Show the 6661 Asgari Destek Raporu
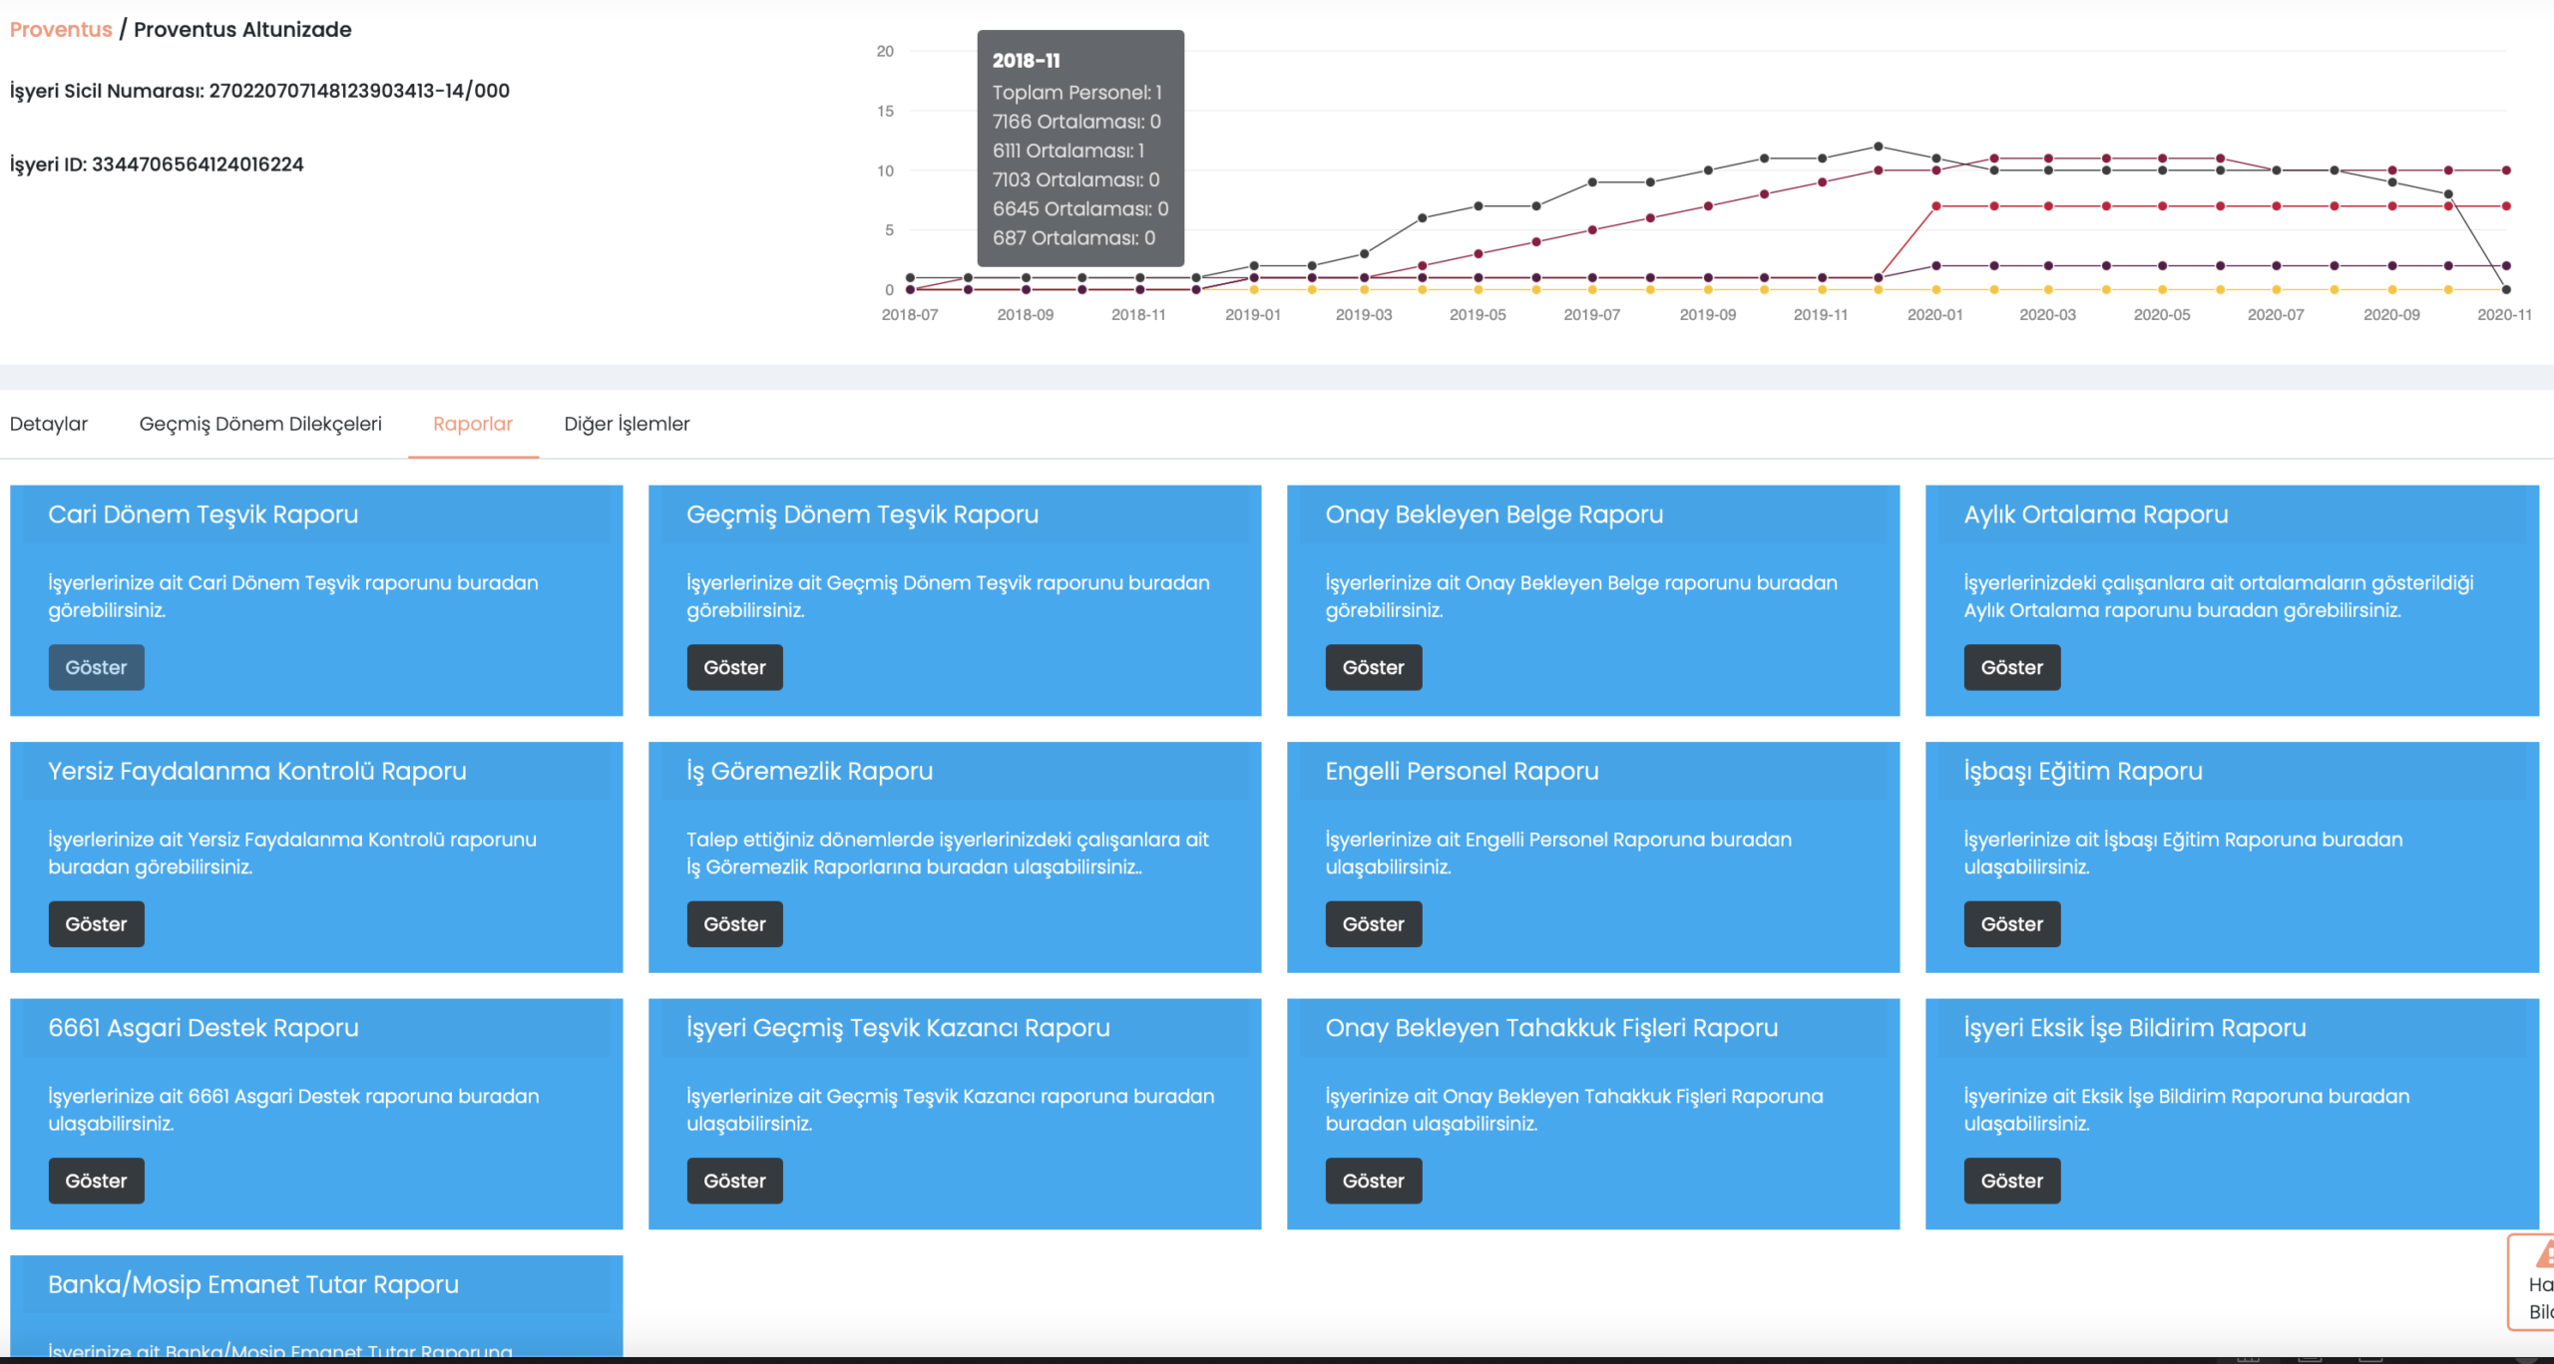This screenshot has width=2554, height=1364. [96, 1181]
